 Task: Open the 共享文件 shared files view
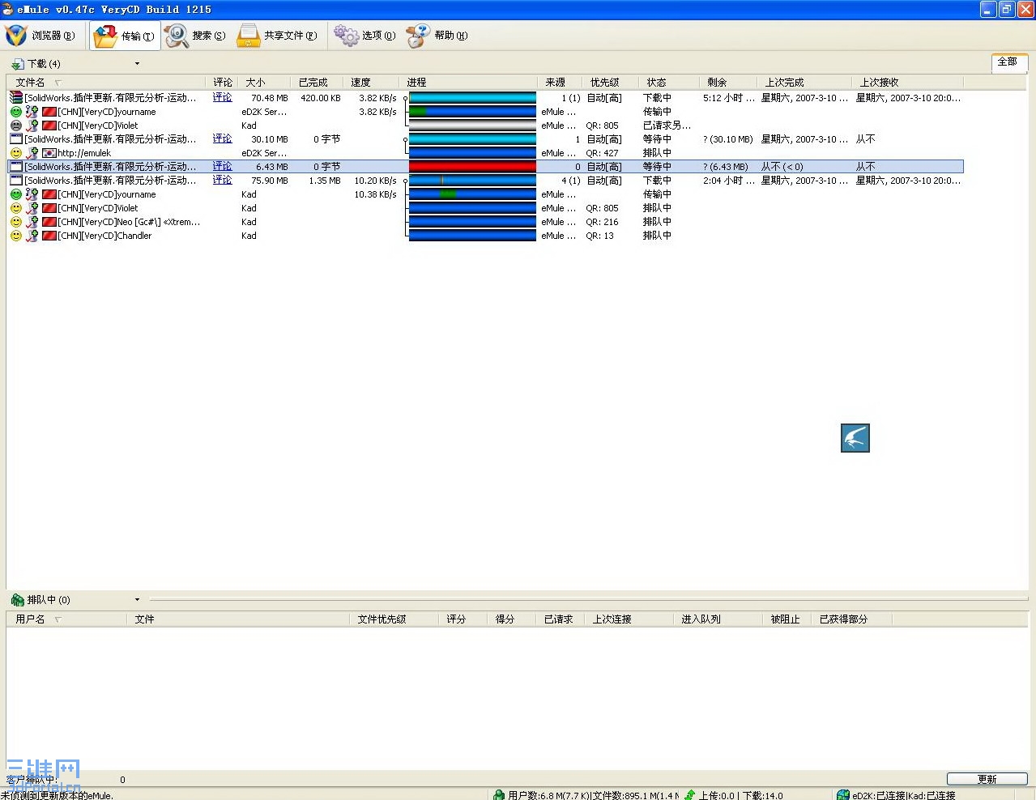pos(277,36)
